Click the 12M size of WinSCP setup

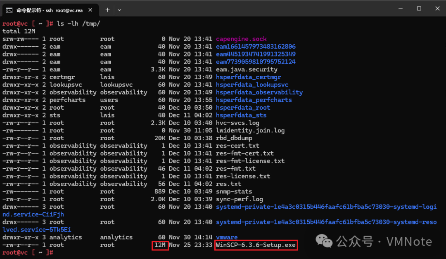[160, 245]
